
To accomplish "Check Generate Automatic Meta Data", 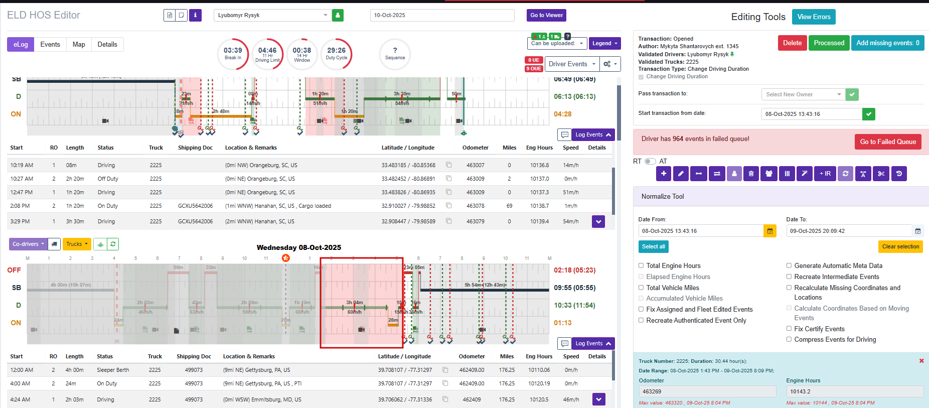I will click(789, 265).
